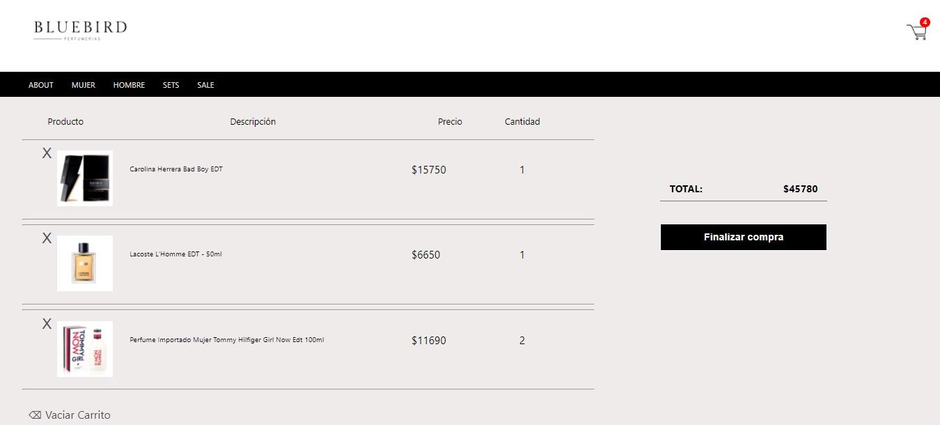Remove Carolina Herrera Bad Boy using its X
This screenshot has height=425, width=940.
47,153
